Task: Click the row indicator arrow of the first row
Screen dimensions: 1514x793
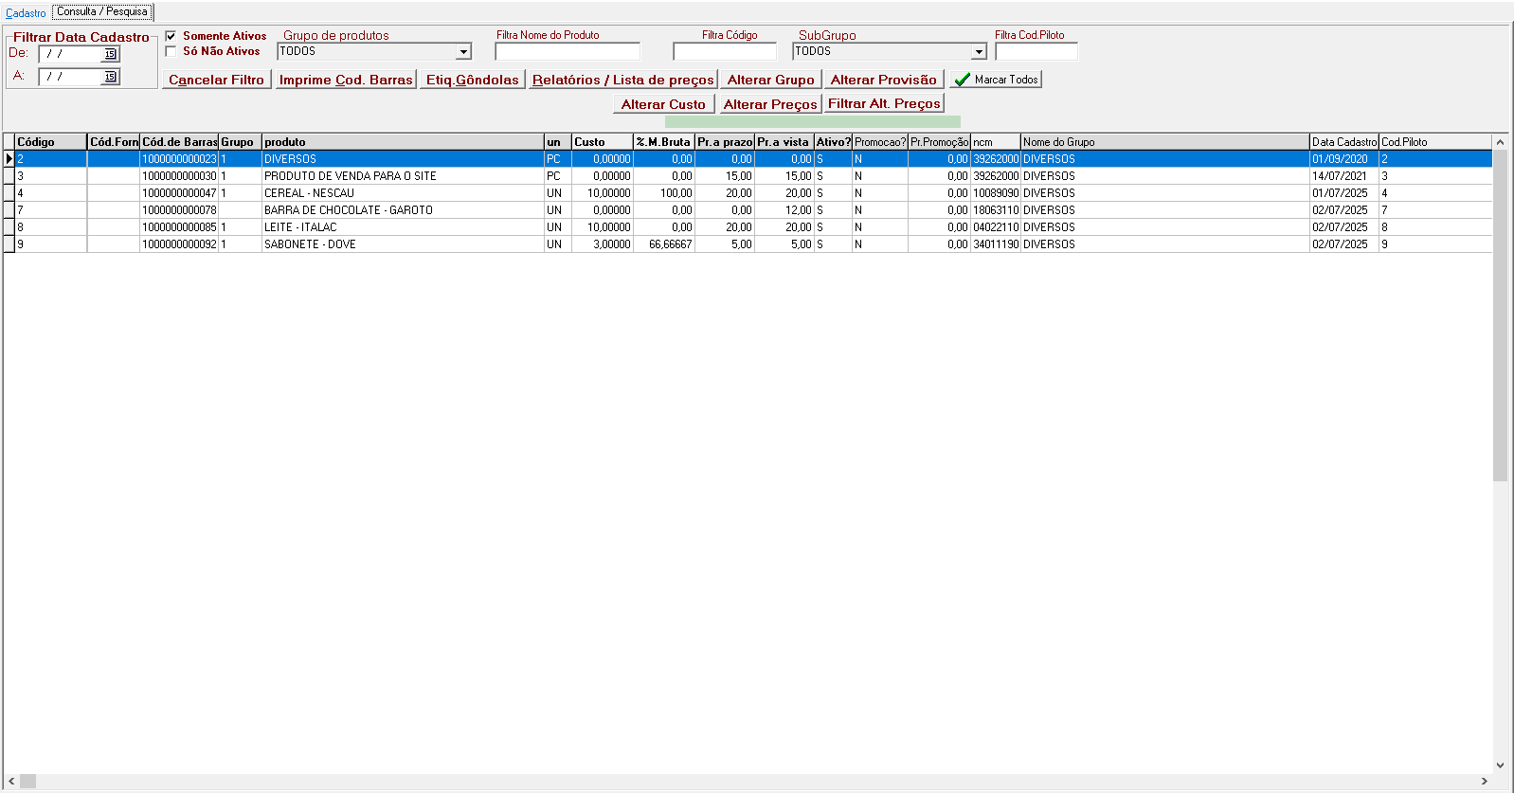Action: 9,159
